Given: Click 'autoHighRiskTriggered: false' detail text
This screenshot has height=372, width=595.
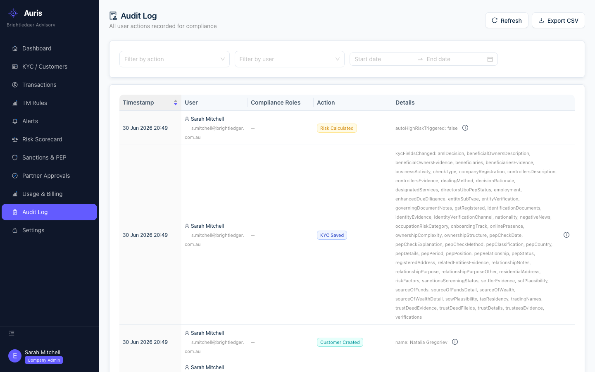Looking at the screenshot, I should pyautogui.click(x=426, y=128).
